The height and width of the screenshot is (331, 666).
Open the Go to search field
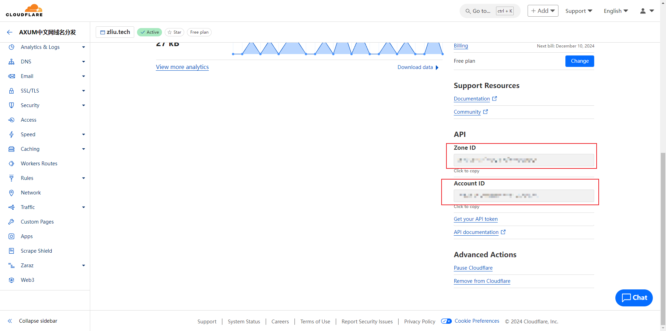click(x=490, y=11)
